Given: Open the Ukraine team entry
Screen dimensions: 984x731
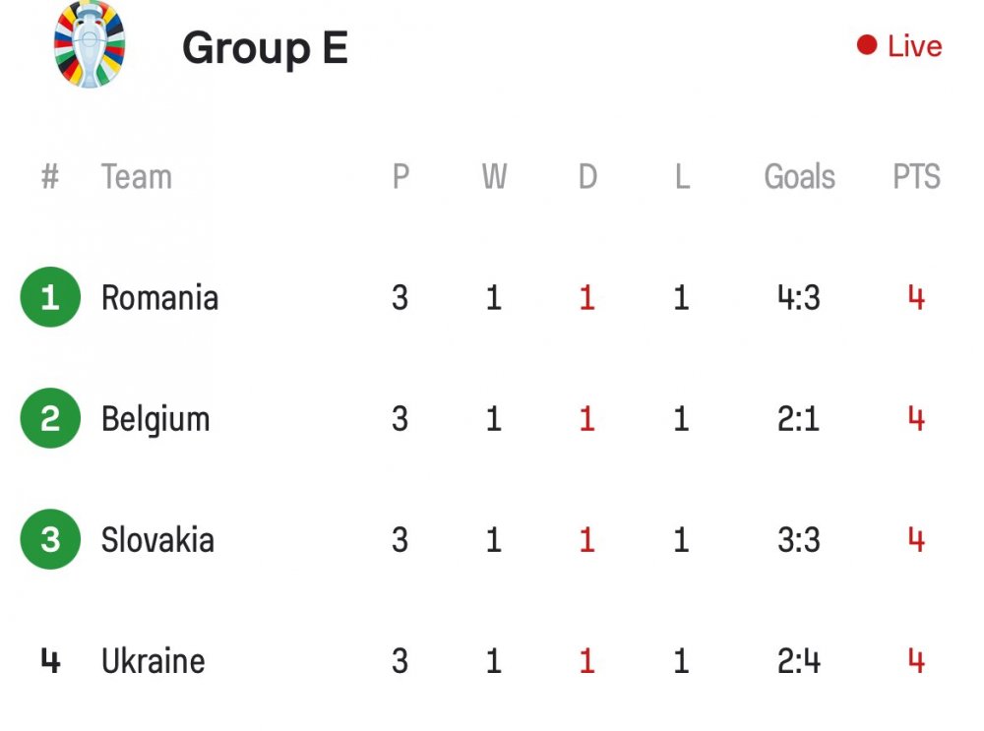Looking at the screenshot, I should pos(154,661).
